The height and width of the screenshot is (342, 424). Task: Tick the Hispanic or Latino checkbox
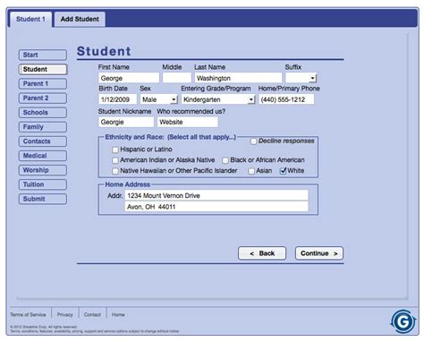(115, 150)
